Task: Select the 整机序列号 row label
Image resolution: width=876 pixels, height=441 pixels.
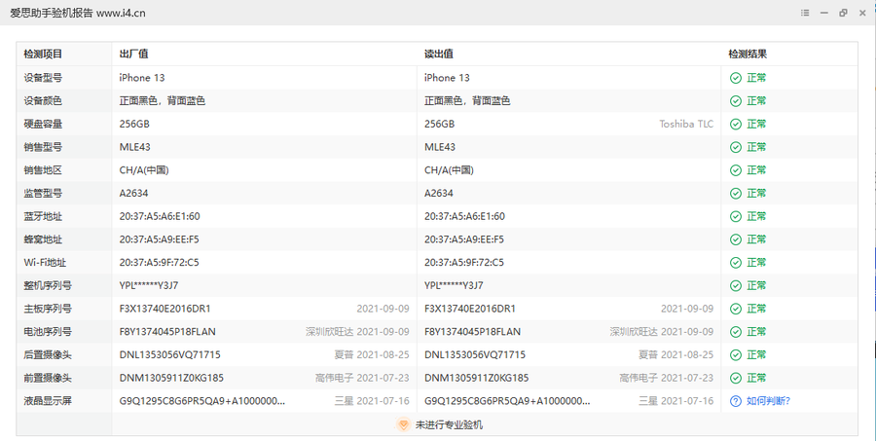Action: 48,285
